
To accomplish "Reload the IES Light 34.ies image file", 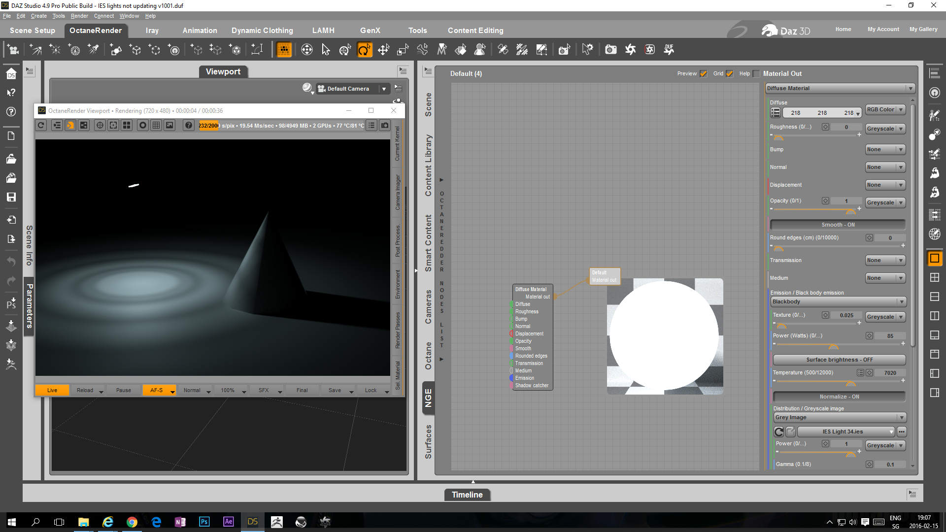I will click(779, 432).
